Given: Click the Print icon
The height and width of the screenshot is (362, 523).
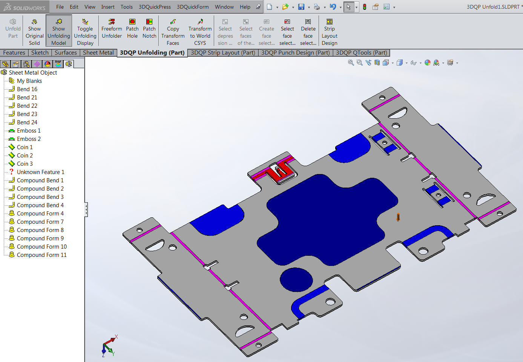Looking at the screenshot, I should coord(317,7).
